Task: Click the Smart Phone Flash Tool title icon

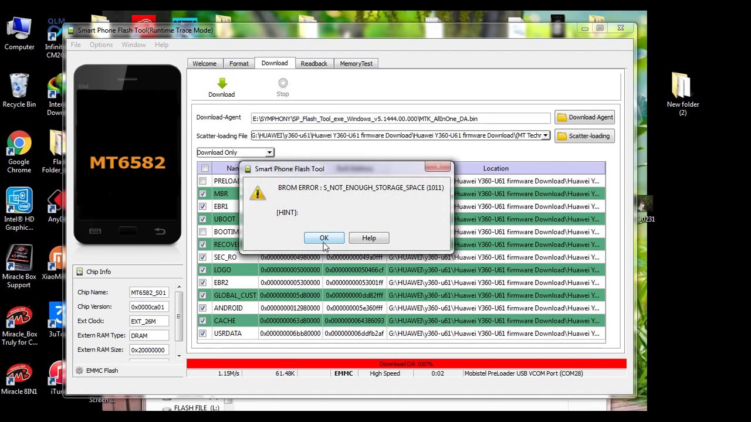Action: 71,30
